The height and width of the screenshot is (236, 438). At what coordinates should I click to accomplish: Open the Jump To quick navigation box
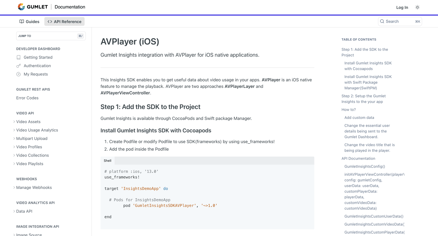(x=51, y=36)
